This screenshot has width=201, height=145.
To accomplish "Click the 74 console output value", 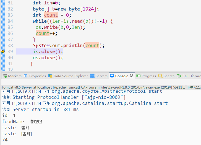I will (5, 140).
